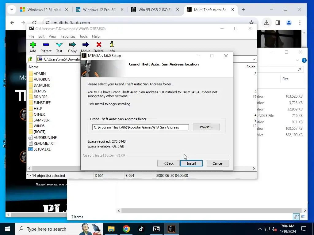Switch to the Windows 12 64 bit tab
The width and height of the screenshot is (314, 235).
coord(44,9)
